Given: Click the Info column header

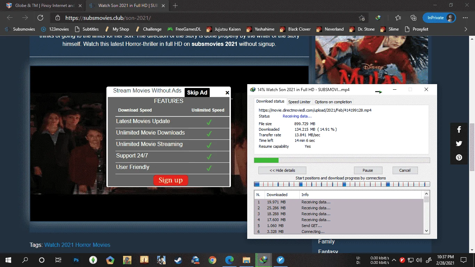Looking at the screenshot, I should pyautogui.click(x=361, y=195).
